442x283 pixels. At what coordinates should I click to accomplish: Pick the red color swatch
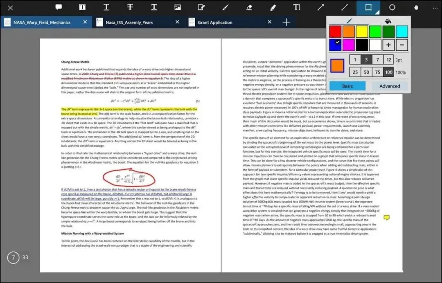point(335,31)
